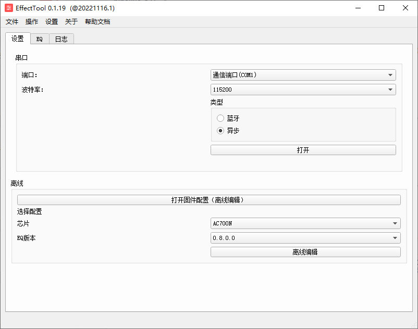Open the 文件 menu
Viewport: 418px width, 329px height.
pyautogui.click(x=12, y=22)
